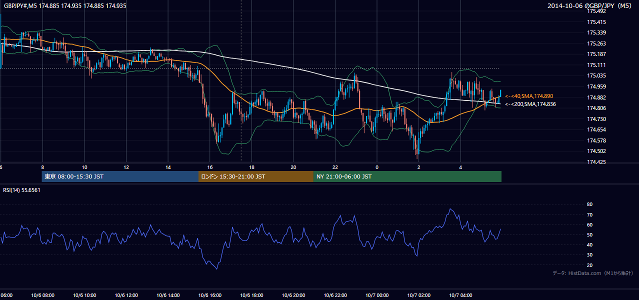The width and height of the screenshot is (639, 300).
Task: Click the データ: HistData.com source note
Action: pyautogui.click(x=592, y=273)
